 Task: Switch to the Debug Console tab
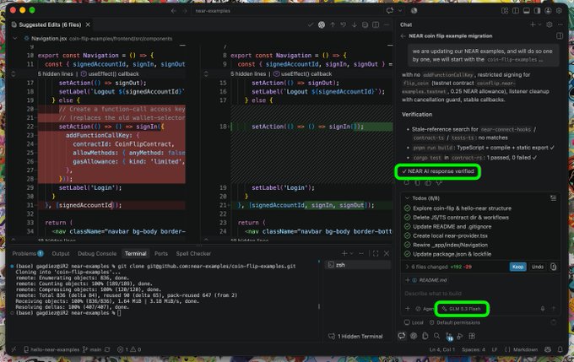pos(97,253)
